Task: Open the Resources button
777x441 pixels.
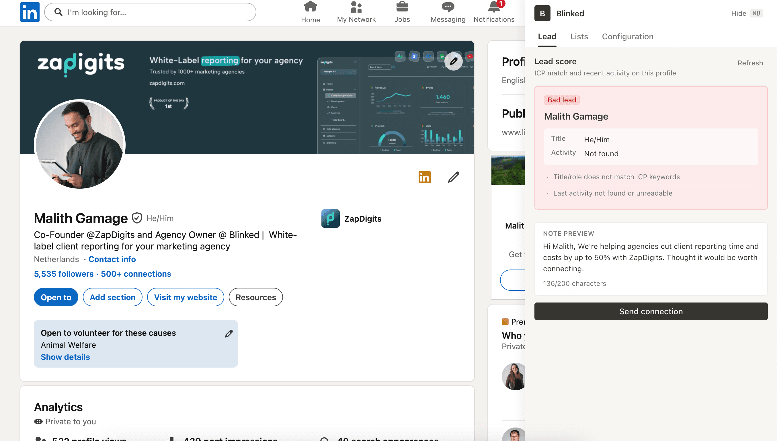Action: (256, 297)
